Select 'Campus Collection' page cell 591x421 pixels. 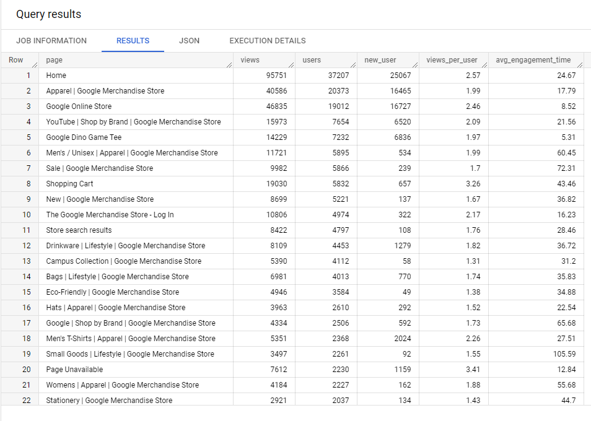[136, 261]
